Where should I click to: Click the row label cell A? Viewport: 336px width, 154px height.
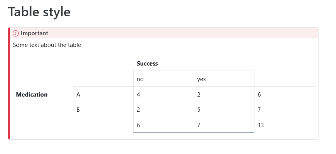pyautogui.click(x=103, y=94)
